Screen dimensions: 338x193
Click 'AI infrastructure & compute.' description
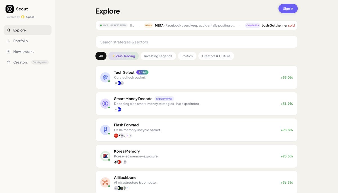(x=135, y=183)
